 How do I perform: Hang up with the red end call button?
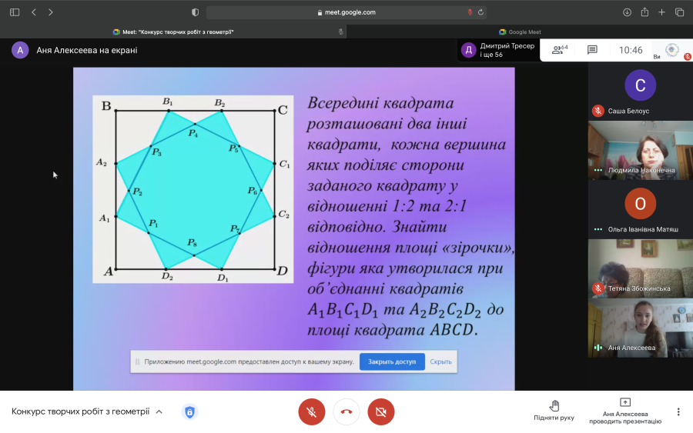pyautogui.click(x=346, y=411)
